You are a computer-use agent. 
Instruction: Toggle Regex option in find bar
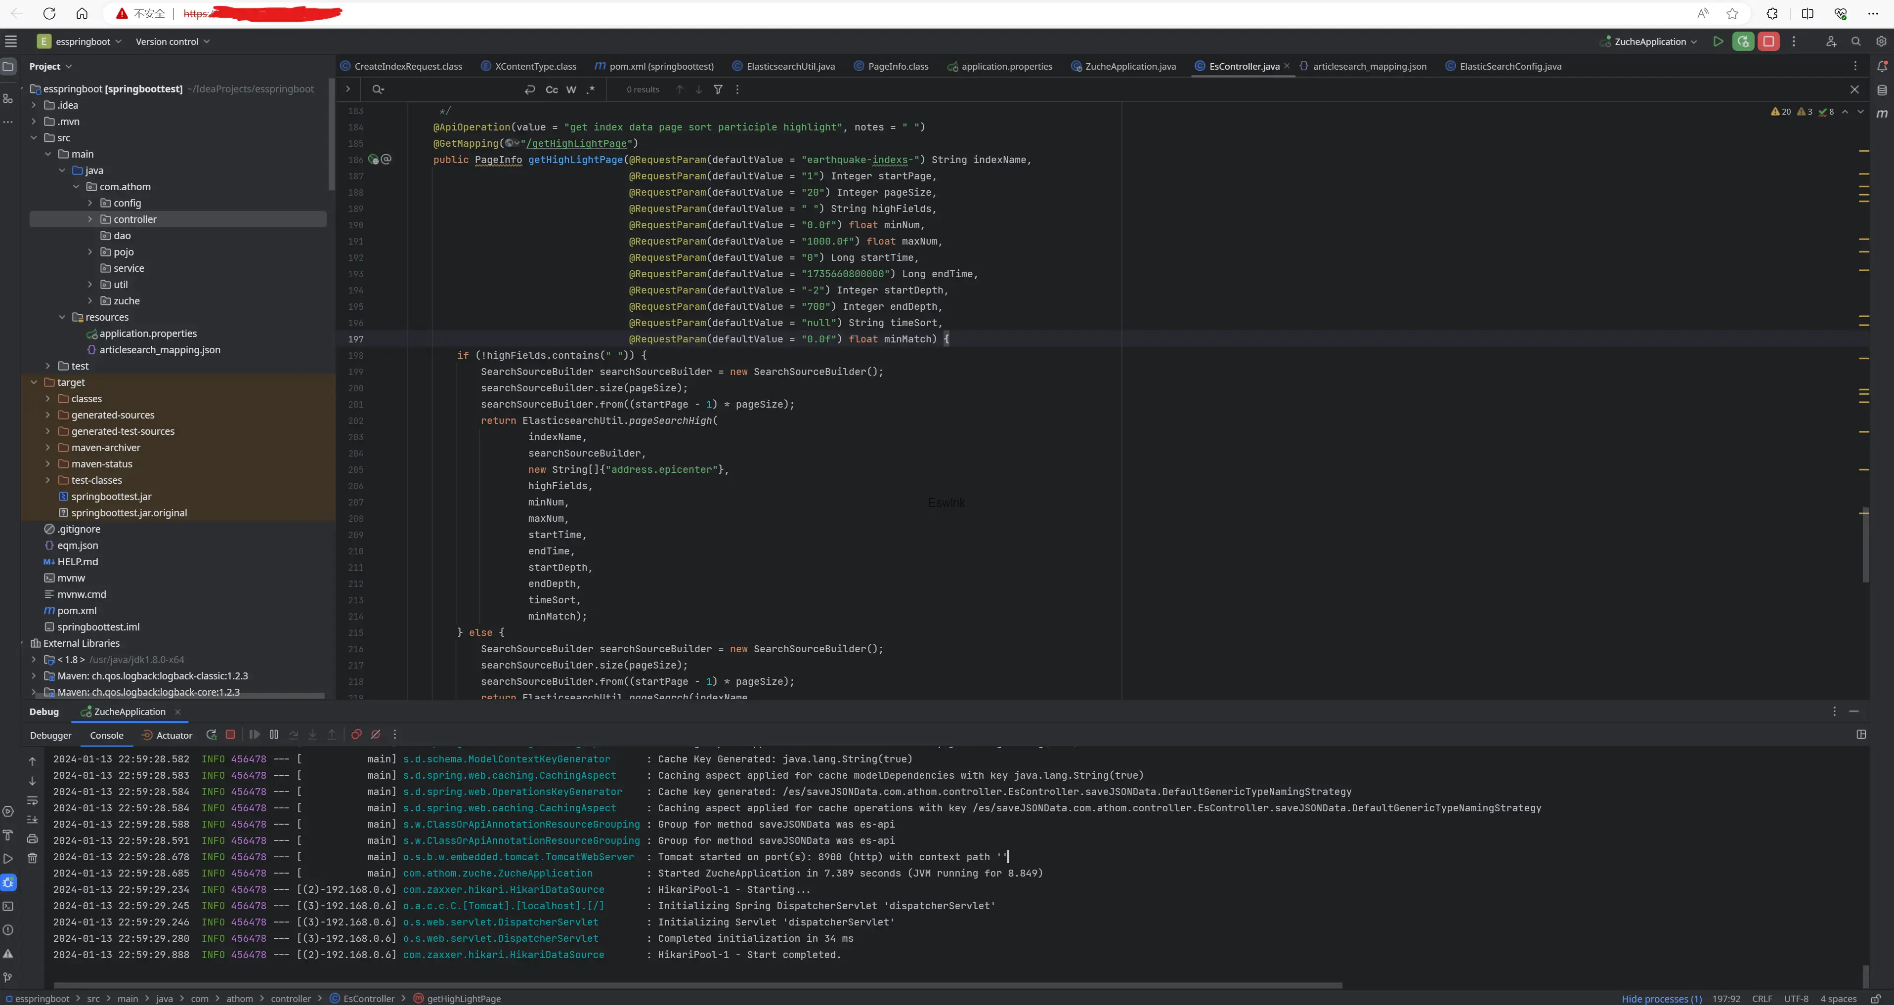(591, 90)
